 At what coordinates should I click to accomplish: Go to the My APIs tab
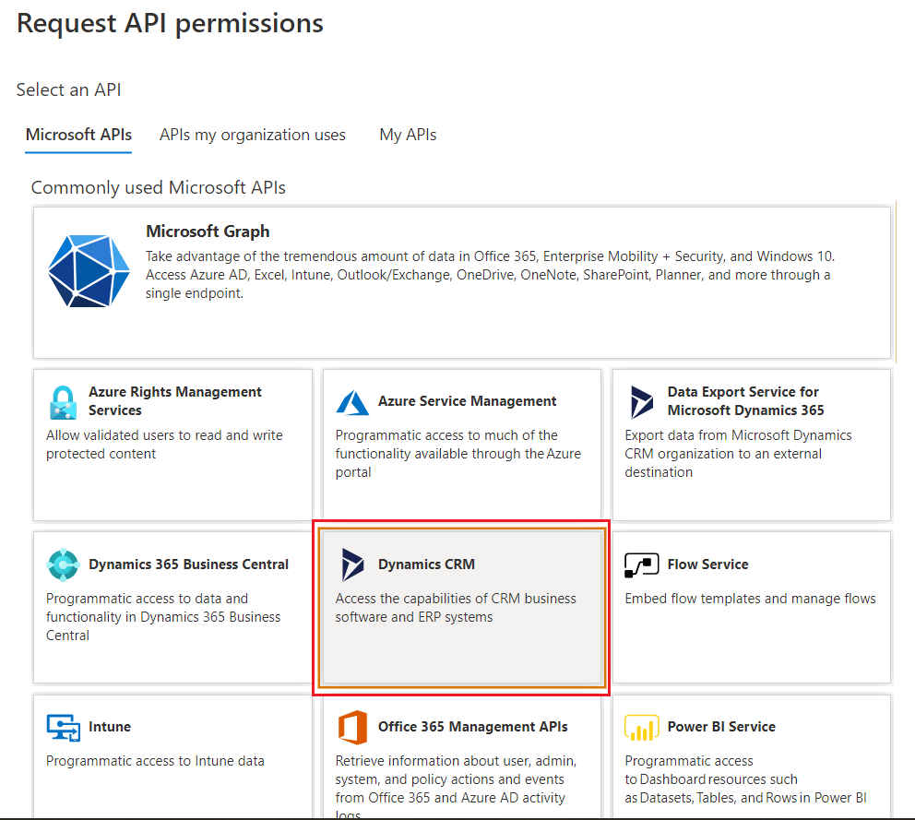(x=408, y=135)
